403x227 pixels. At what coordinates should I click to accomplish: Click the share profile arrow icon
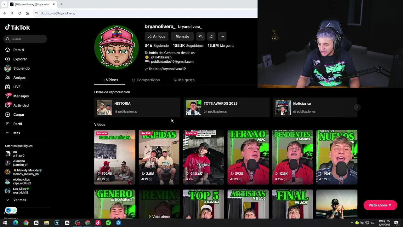[x=211, y=37]
